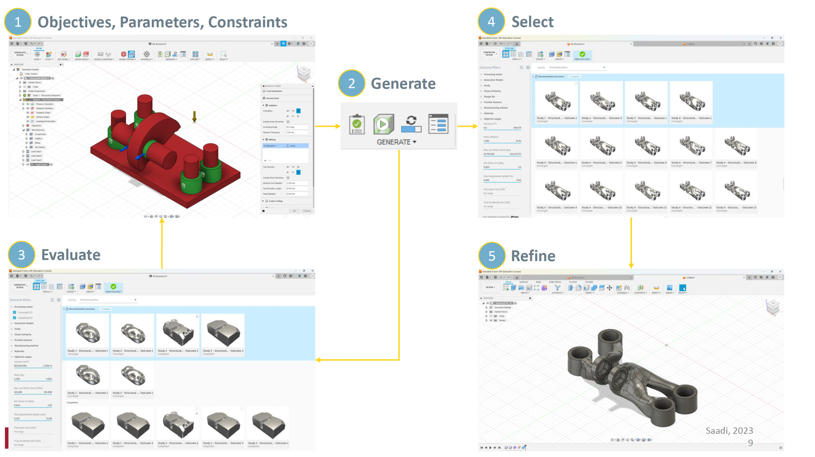
Task: Click the Construct plane icon
Action: (640, 288)
